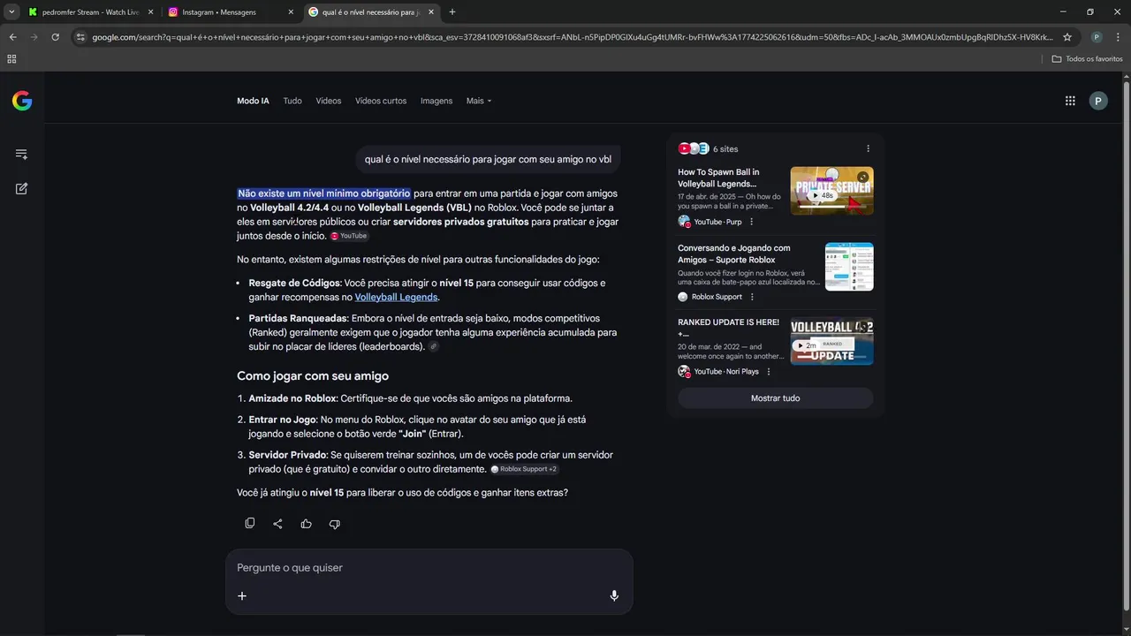Close the pedromfer Stream tab

pos(150,12)
